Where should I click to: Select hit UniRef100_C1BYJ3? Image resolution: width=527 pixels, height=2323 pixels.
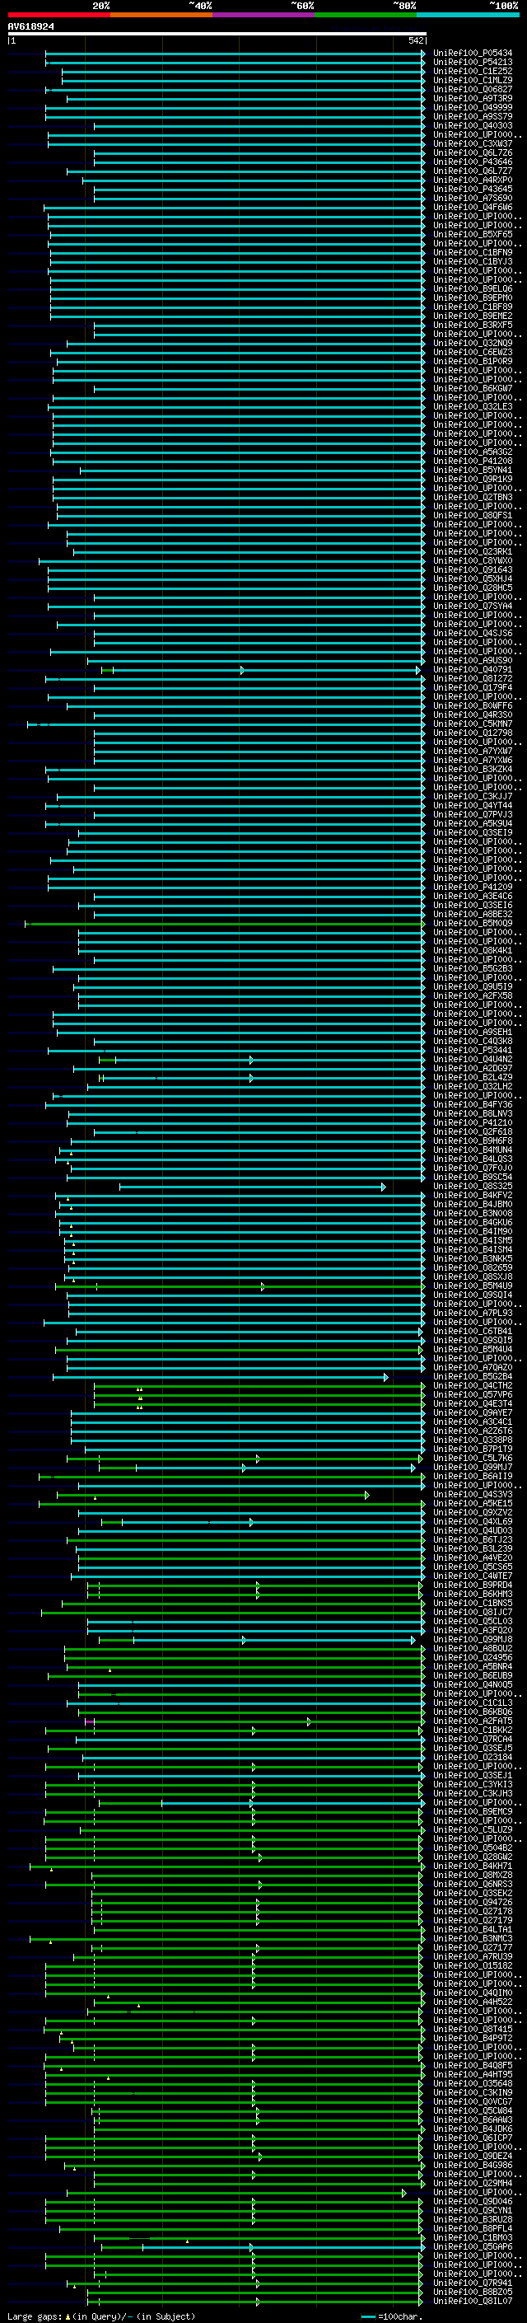473,261
